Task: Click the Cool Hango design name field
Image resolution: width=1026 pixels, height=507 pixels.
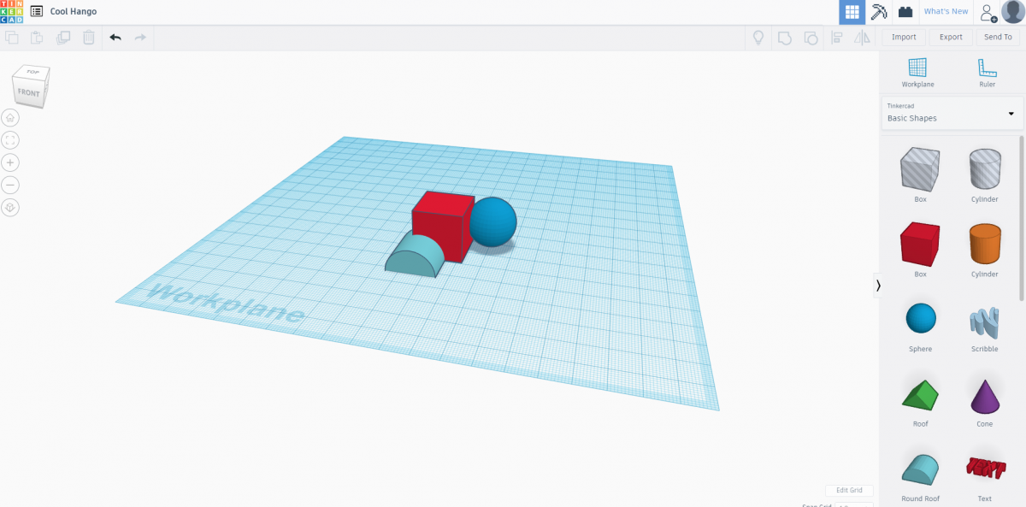Action: [75, 11]
